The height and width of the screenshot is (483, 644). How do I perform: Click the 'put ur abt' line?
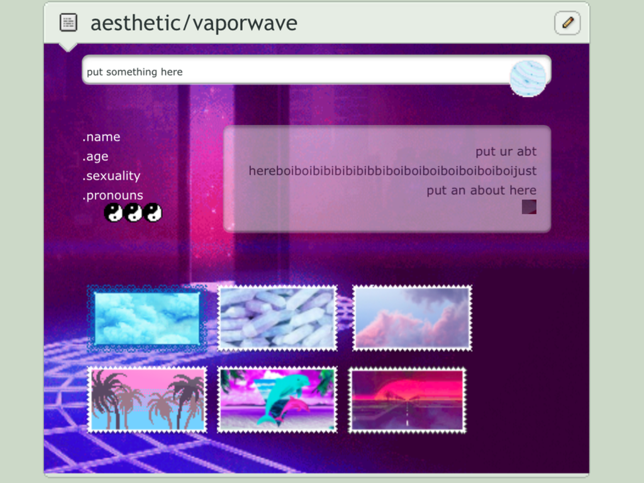point(506,152)
